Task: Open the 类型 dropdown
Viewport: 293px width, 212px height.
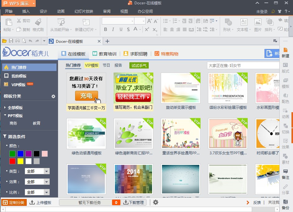Action: coord(37,171)
